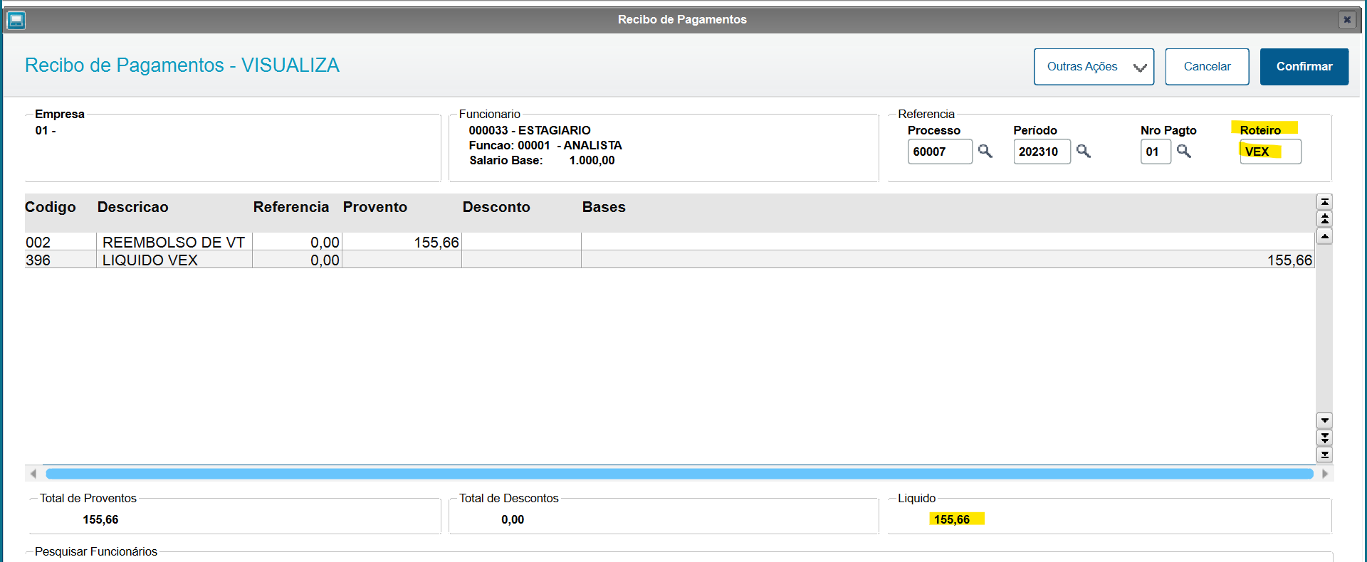Viewport: 1367px width, 562px height.
Task: Click the blue horizontal scrollbar thumb
Action: click(679, 474)
